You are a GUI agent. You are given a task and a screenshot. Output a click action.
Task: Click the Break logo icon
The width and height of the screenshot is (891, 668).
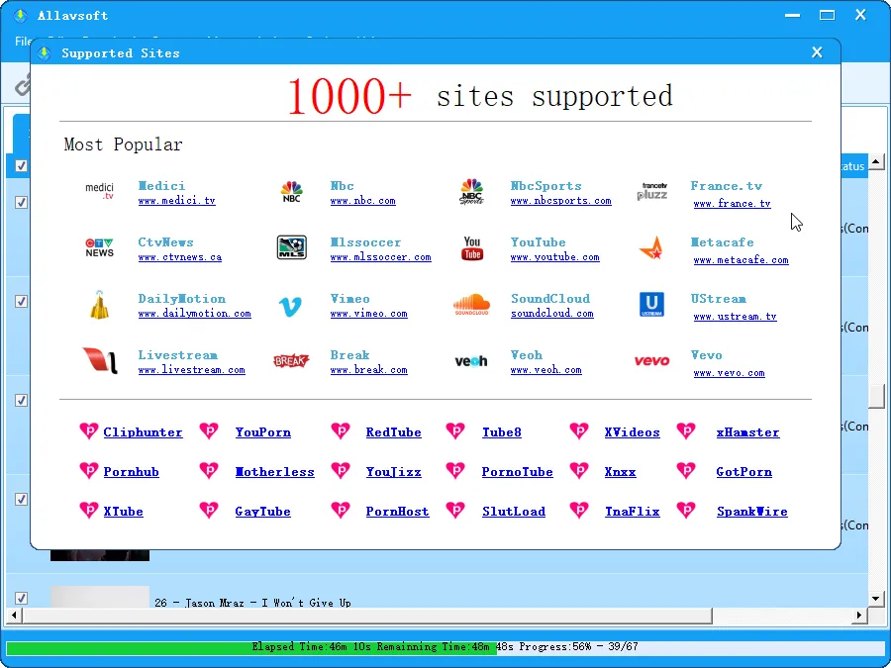[x=291, y=360]
